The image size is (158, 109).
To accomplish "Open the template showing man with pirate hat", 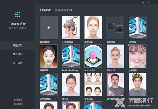I will 138,85.
